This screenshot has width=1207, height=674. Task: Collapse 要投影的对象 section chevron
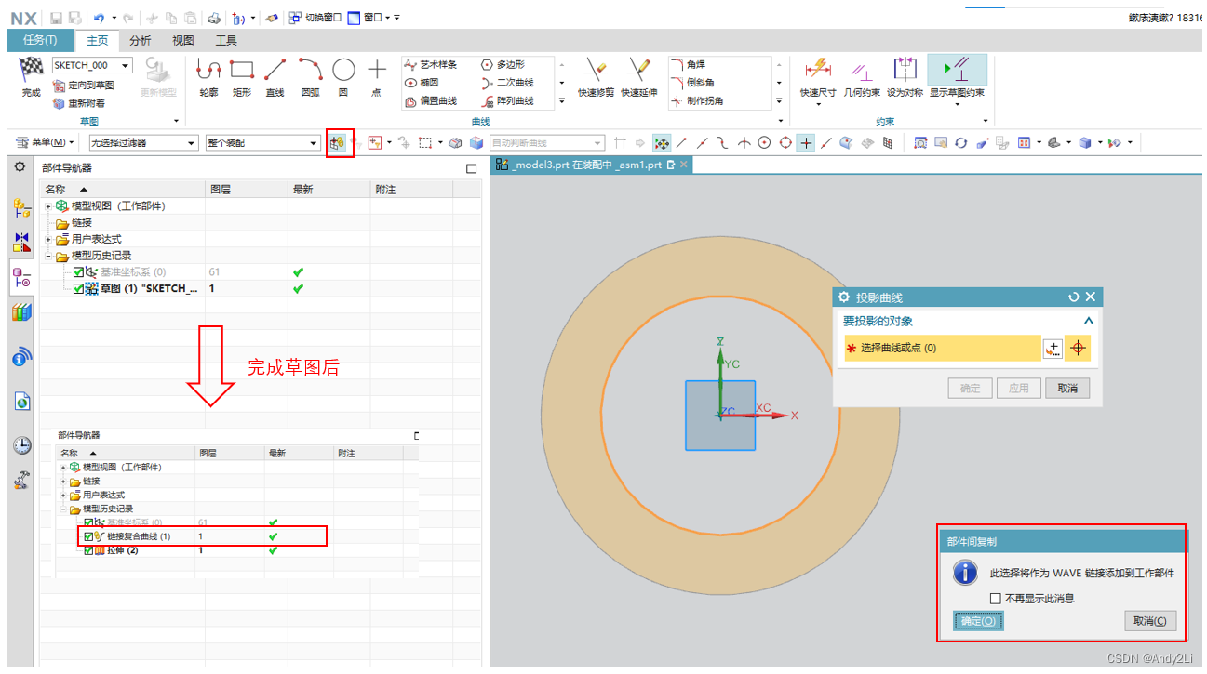coord(1088,321)
